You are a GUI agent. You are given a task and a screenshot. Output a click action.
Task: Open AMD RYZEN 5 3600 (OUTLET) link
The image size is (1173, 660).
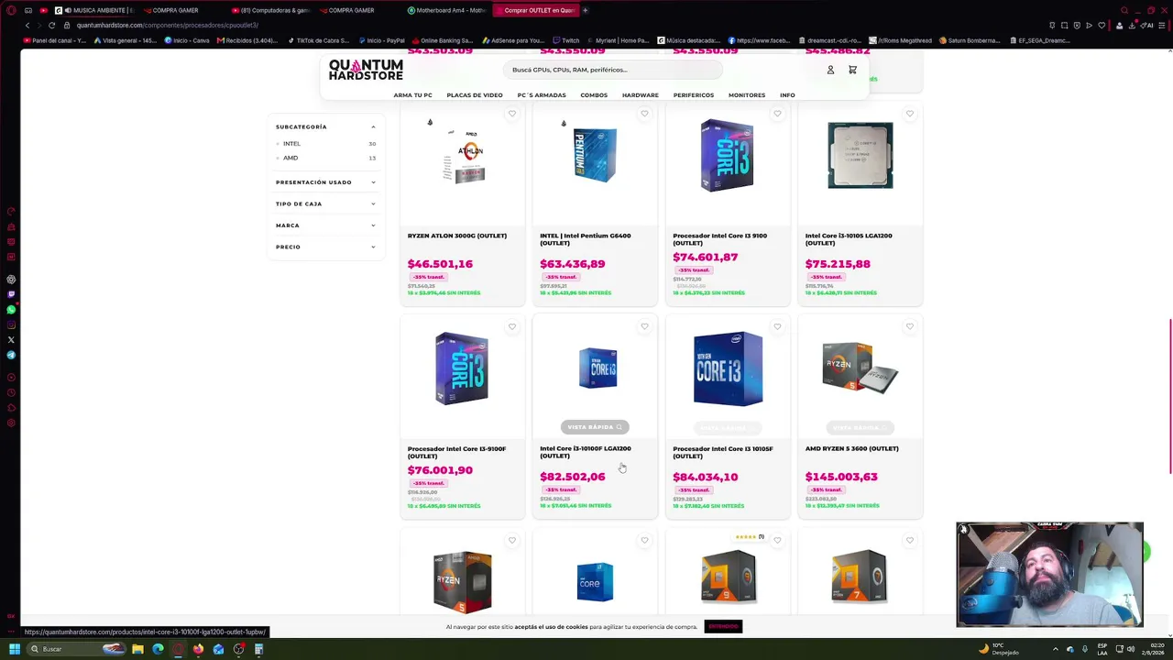point(852,448)
